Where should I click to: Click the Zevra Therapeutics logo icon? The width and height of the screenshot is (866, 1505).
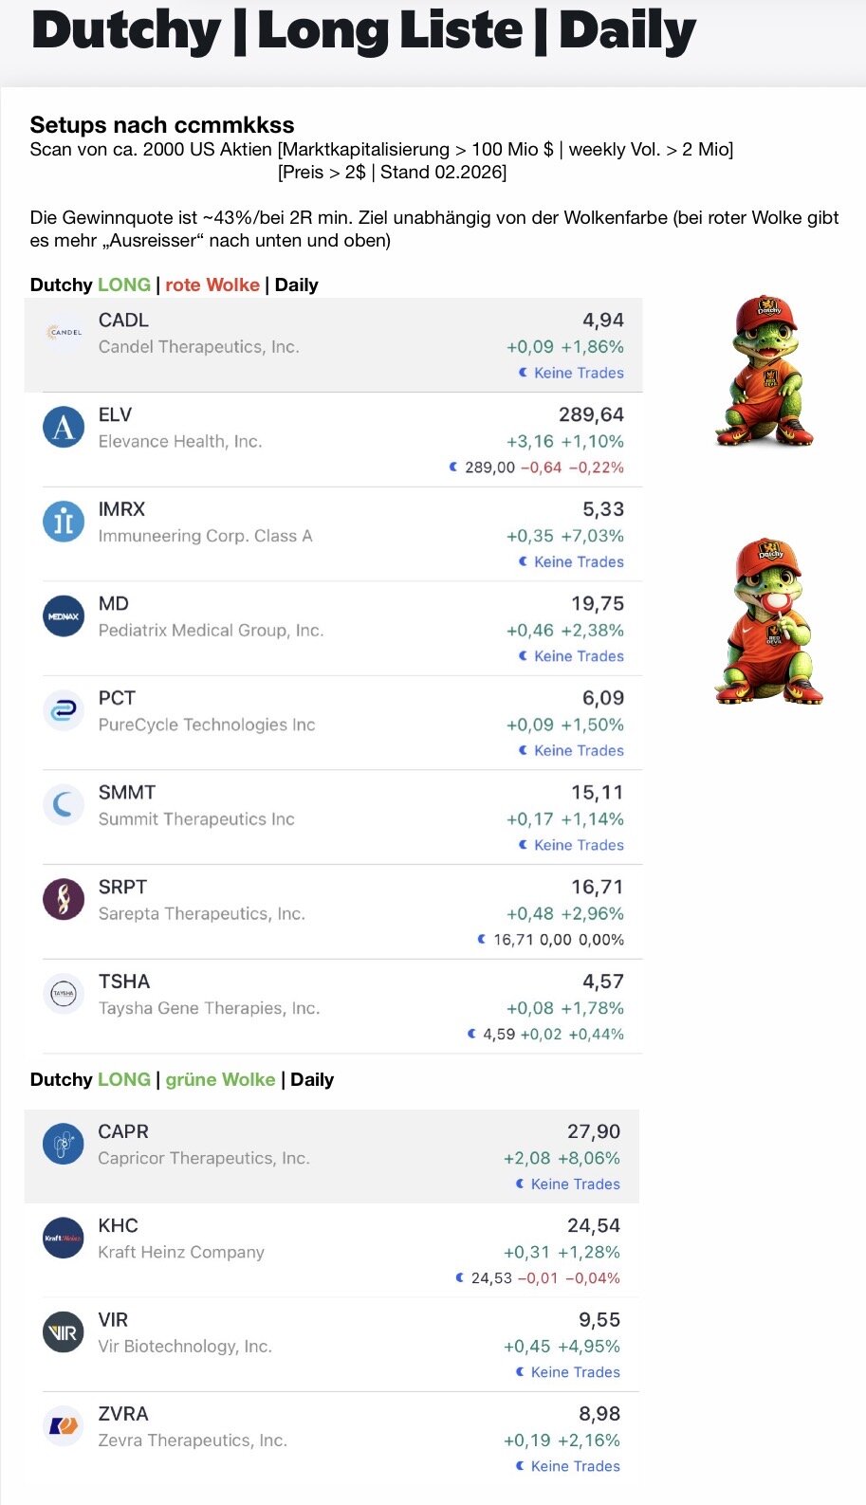click(x=64, y=1426)
